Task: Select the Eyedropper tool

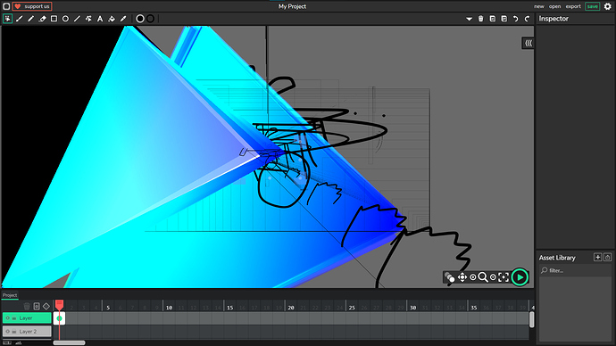Action: 123,19
